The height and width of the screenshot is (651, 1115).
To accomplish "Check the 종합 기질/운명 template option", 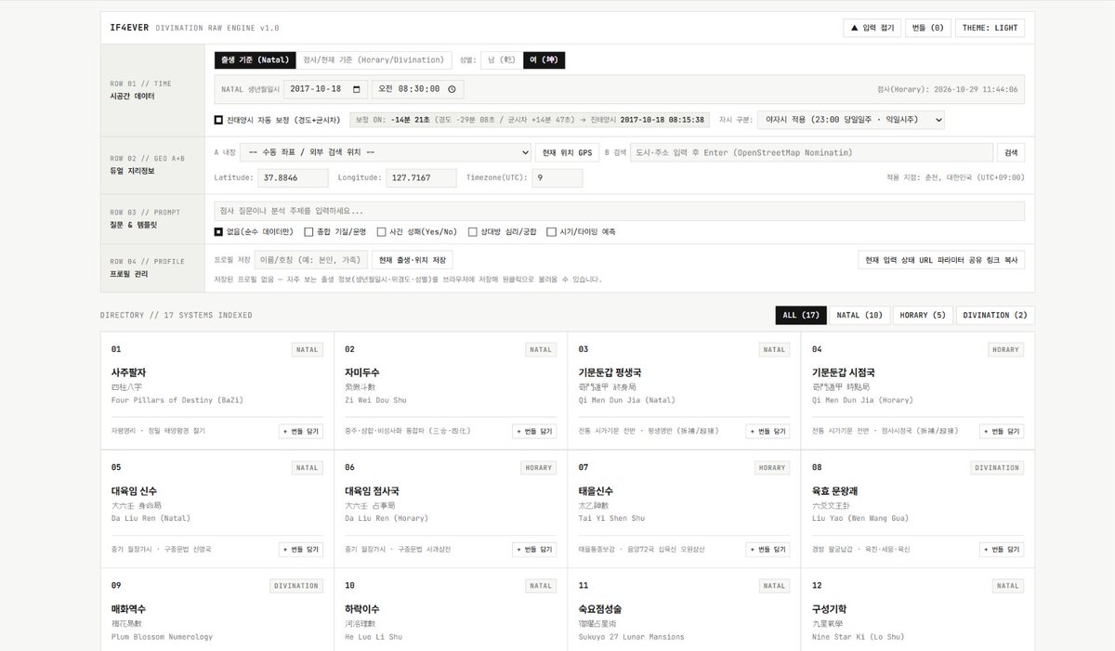I will point(308,232).
